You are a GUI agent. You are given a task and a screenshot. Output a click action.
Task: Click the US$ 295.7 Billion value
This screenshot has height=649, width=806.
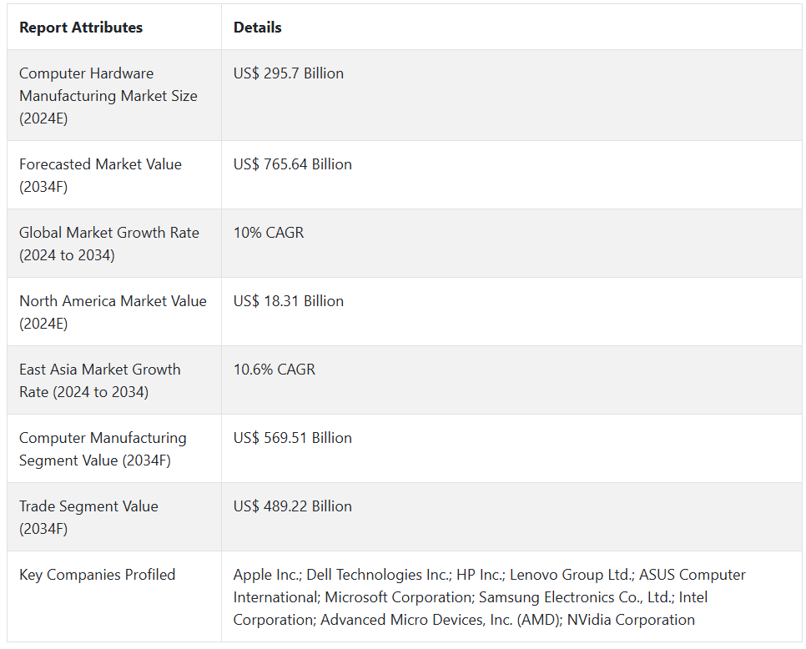click(289, 73)
